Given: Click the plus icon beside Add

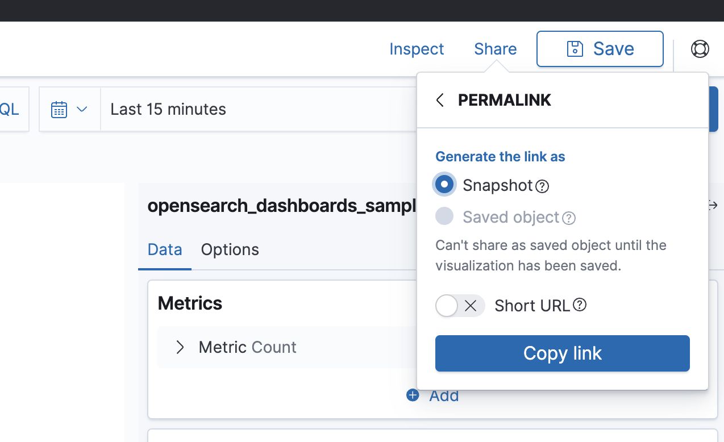Looking at the screenshot, I should click(412, 395).
